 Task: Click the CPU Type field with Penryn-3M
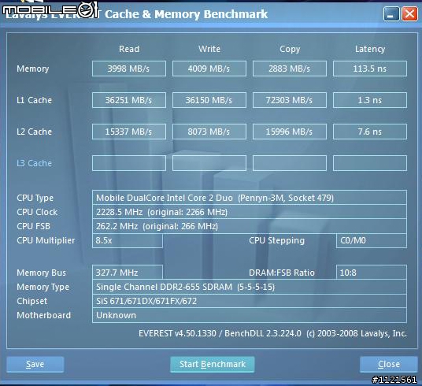coord(250,198)
